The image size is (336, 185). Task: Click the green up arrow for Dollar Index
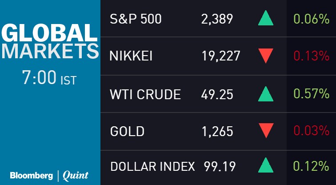pyautogui.click(x=266, y=165)
